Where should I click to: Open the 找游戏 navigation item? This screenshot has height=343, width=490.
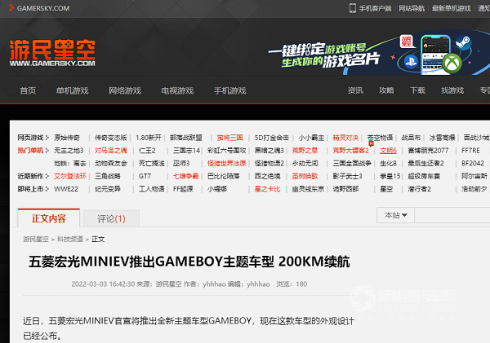[x=452, y=90]
